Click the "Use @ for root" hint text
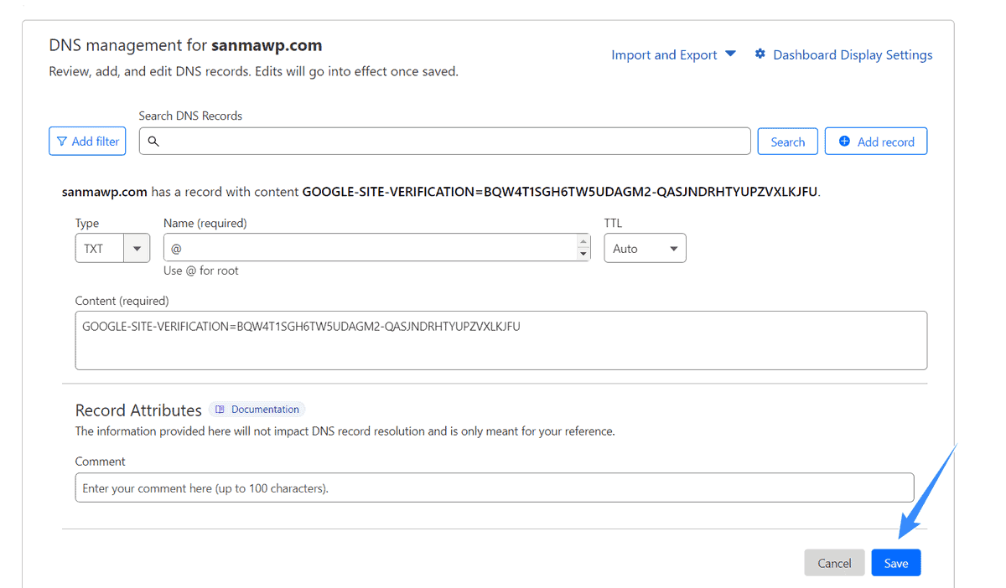Screen dimensions: 1006x588 (x=201, y=271)
